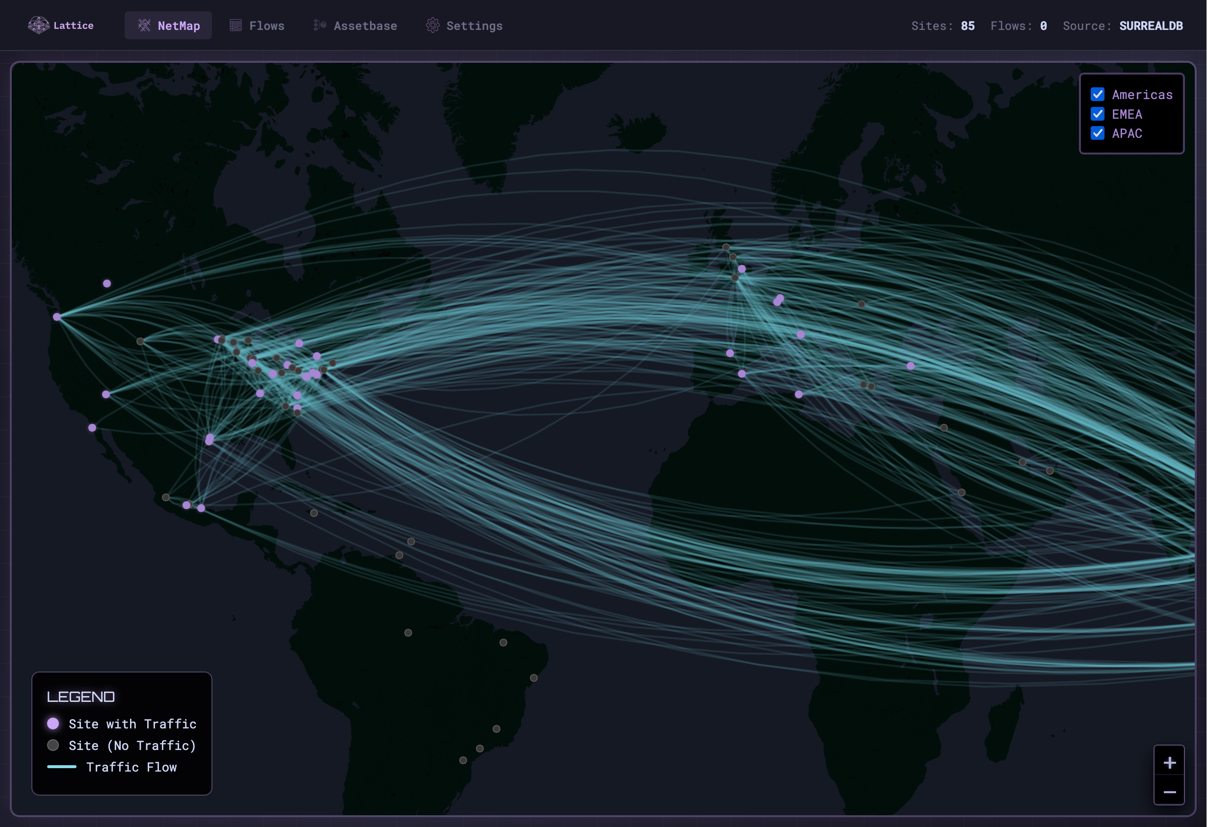This screenshot has width=1207, height=827.
Task: Select the NetMap grid icon
Action: 144,25
